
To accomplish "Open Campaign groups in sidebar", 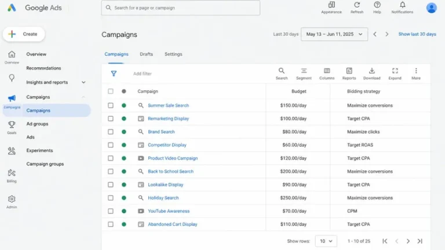I will click(45, 164).
